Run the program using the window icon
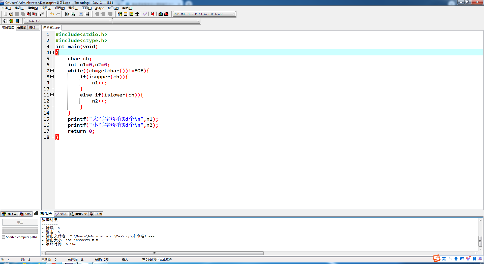Viewport: 484px width, 264px height. [126, 14]
